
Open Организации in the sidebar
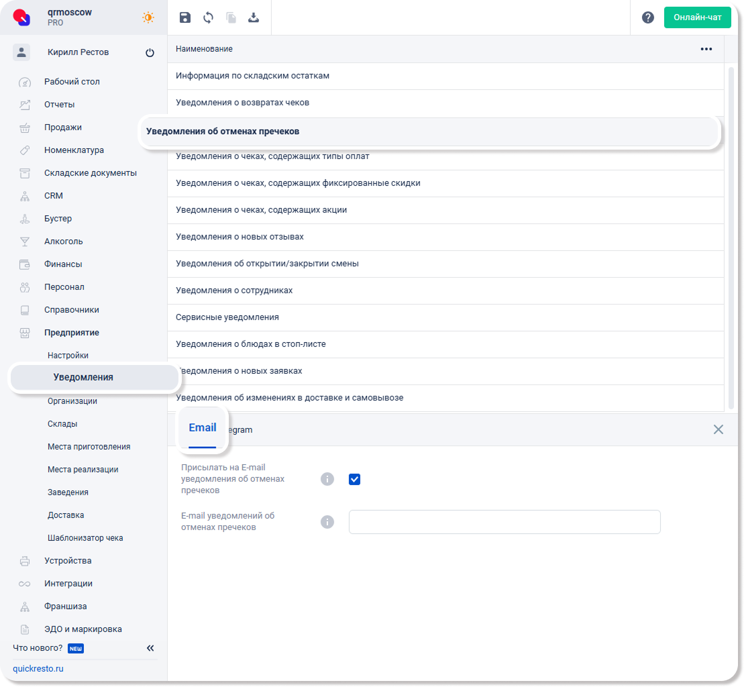[x=72, y=401]
